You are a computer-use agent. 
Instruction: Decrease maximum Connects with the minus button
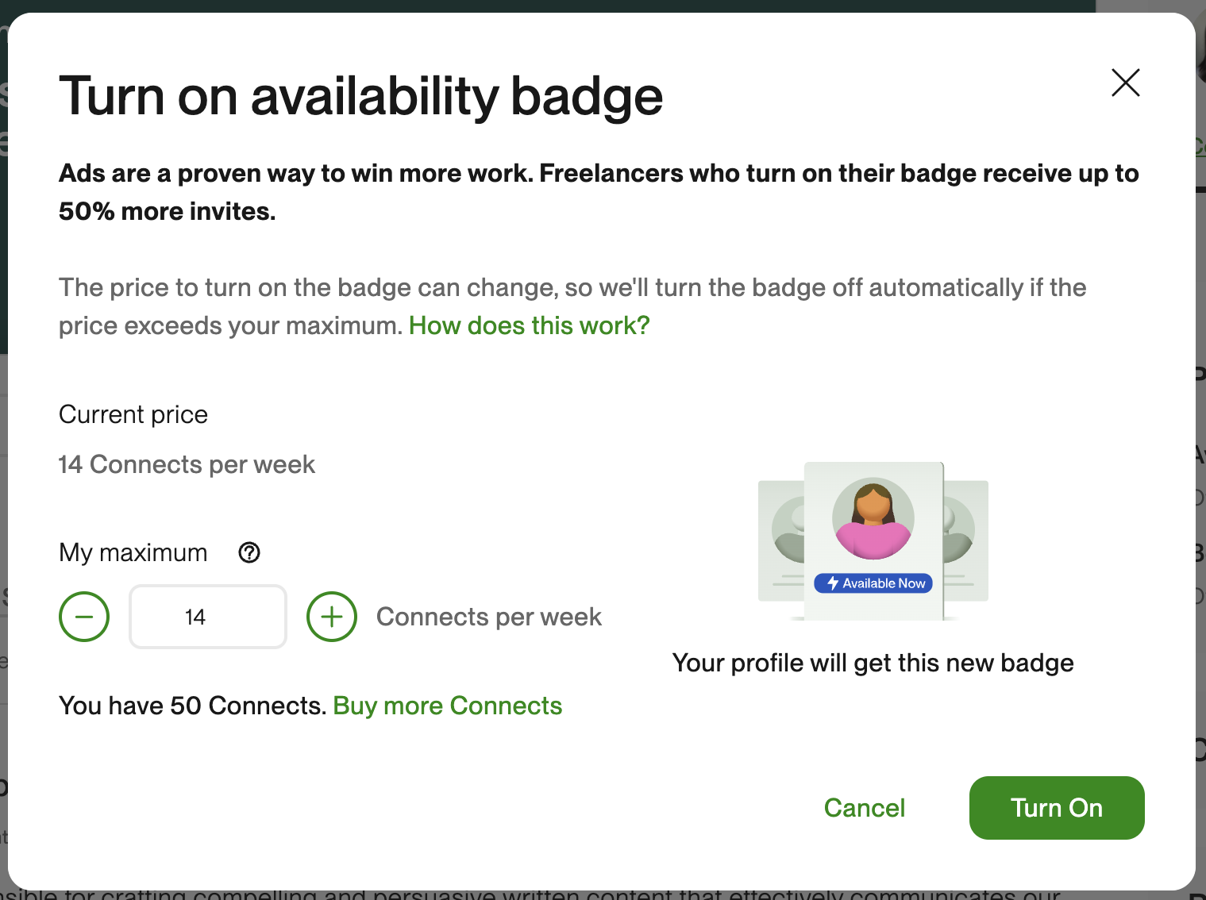pos(84,617)
